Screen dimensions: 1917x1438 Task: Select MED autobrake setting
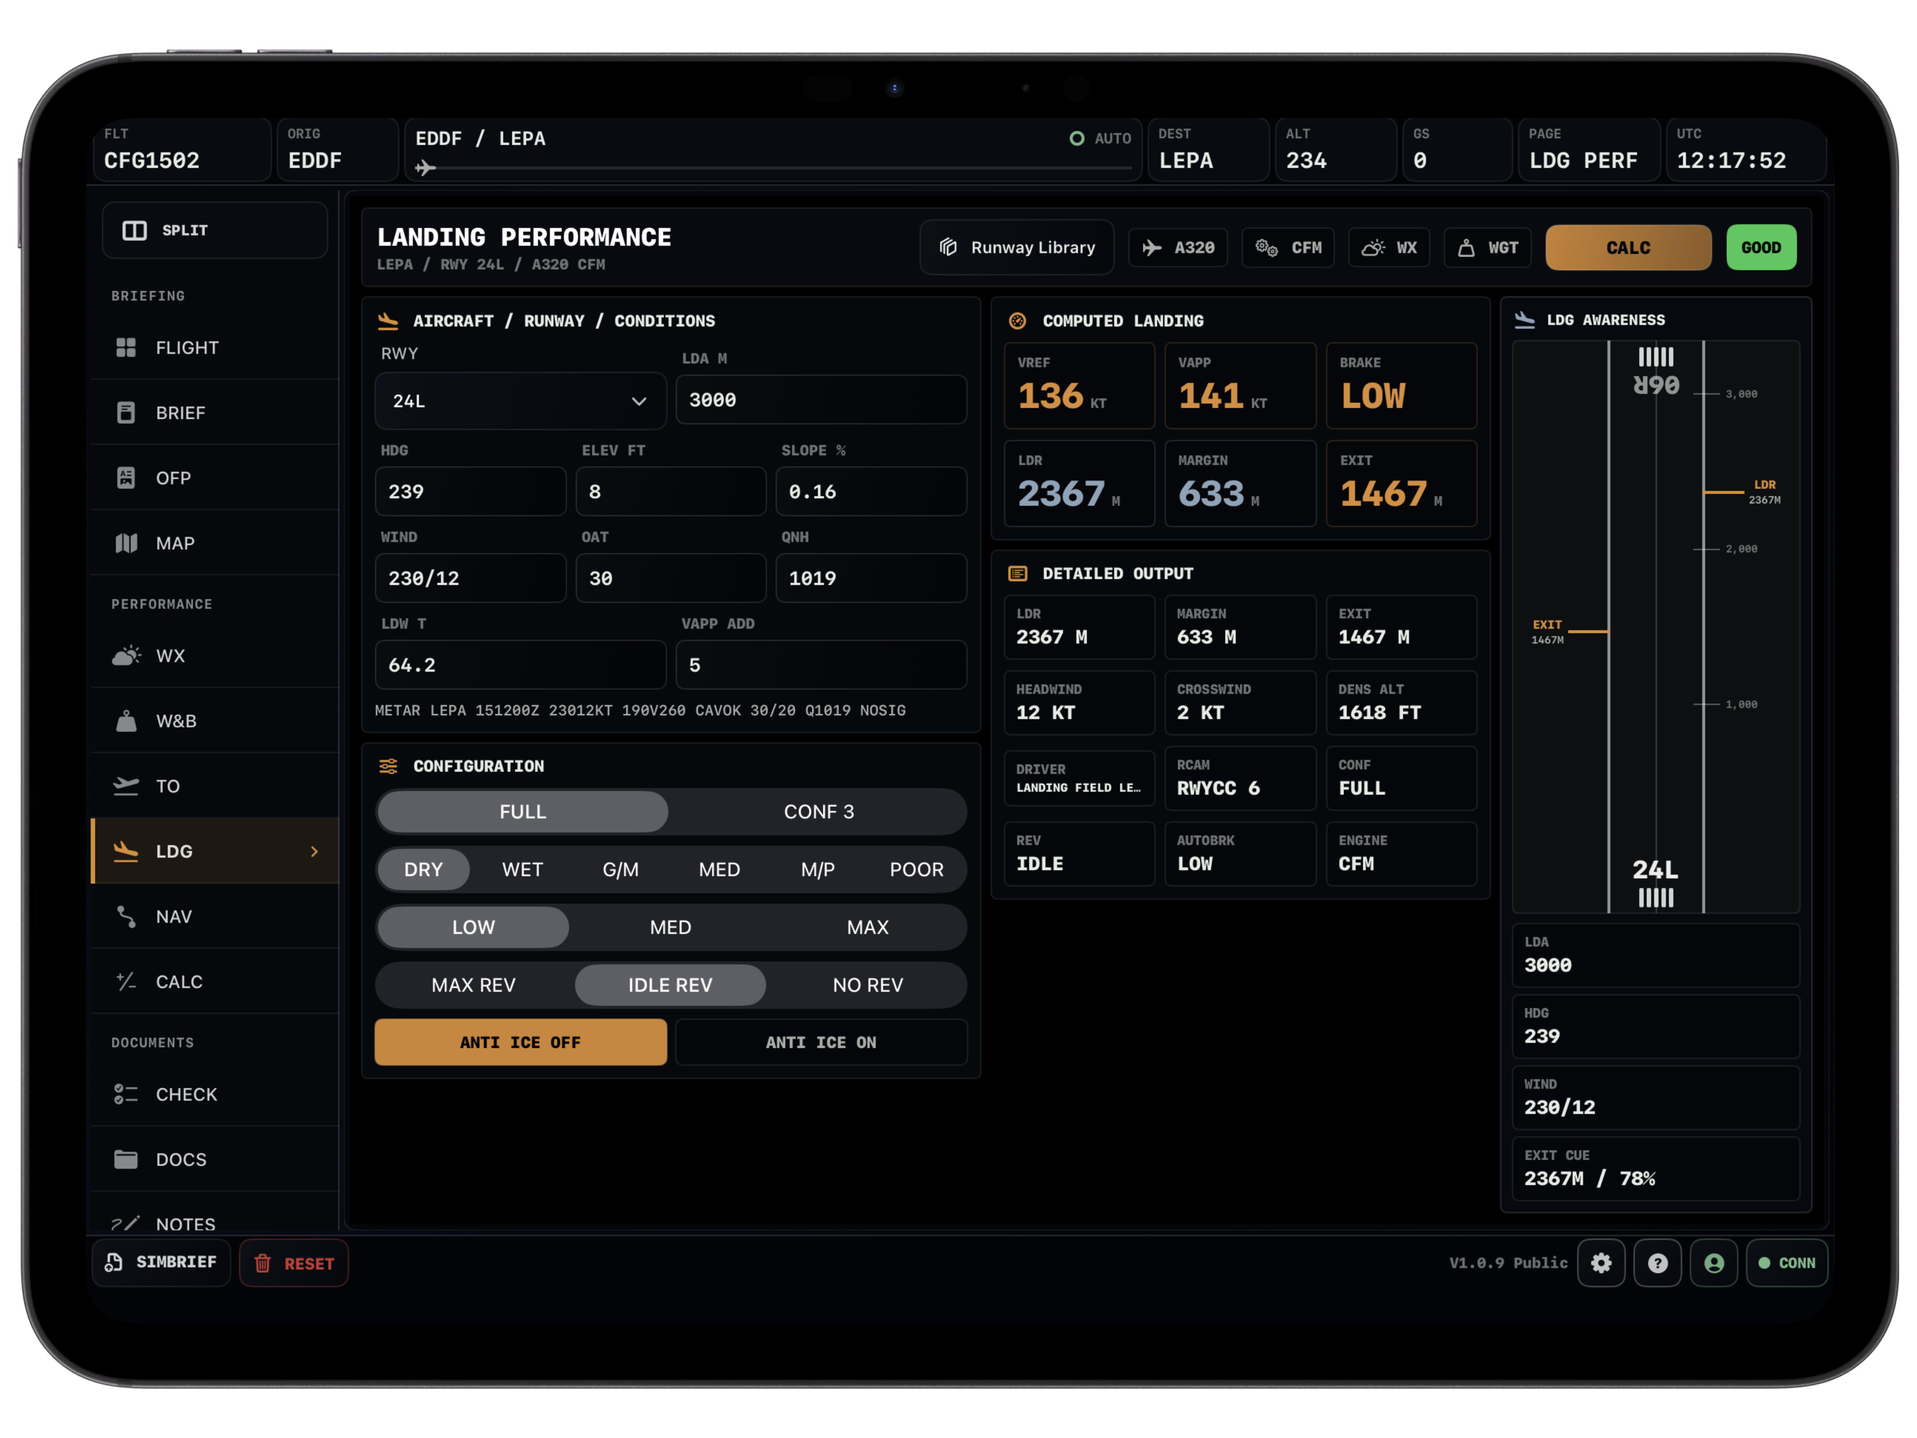point(671,927)
